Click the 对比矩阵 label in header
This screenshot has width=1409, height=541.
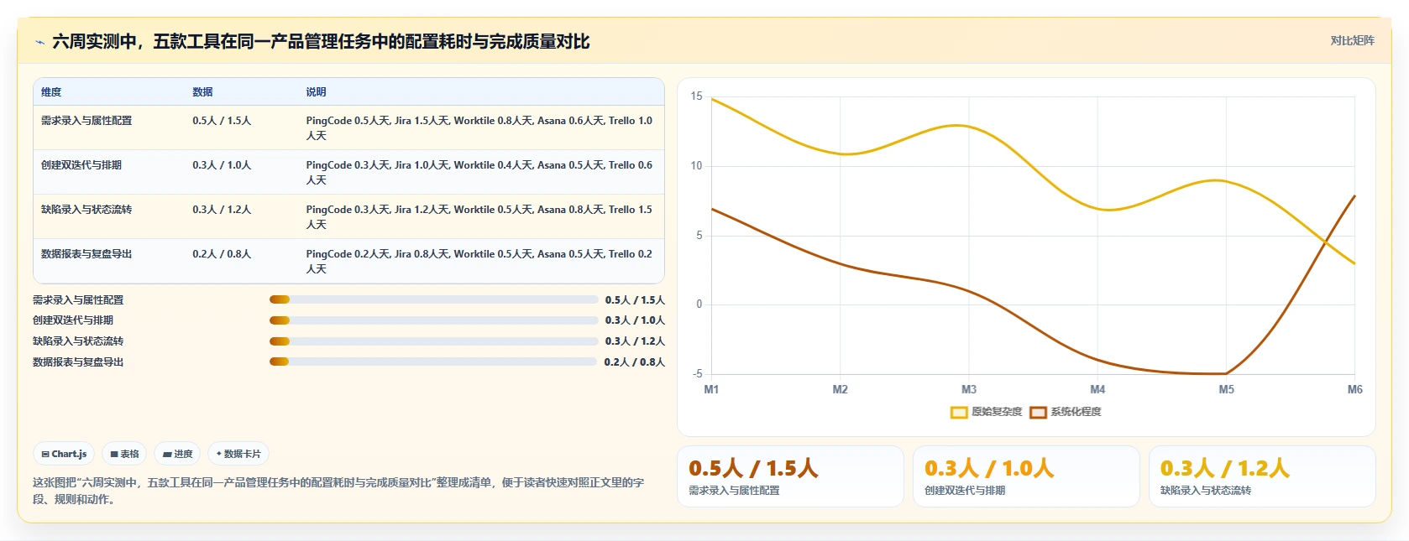[x=1352, y=40]
